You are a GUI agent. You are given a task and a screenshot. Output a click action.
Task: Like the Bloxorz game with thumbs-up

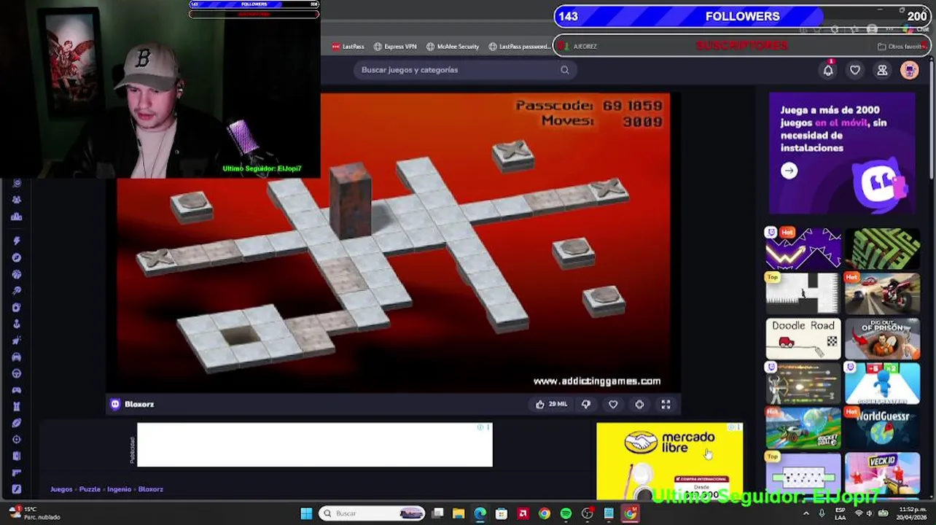click(540, 404)
